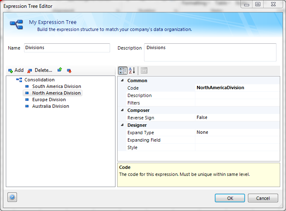
Task: Sort properties alphabetically with A-Z icon
Action: coord(132,70)
